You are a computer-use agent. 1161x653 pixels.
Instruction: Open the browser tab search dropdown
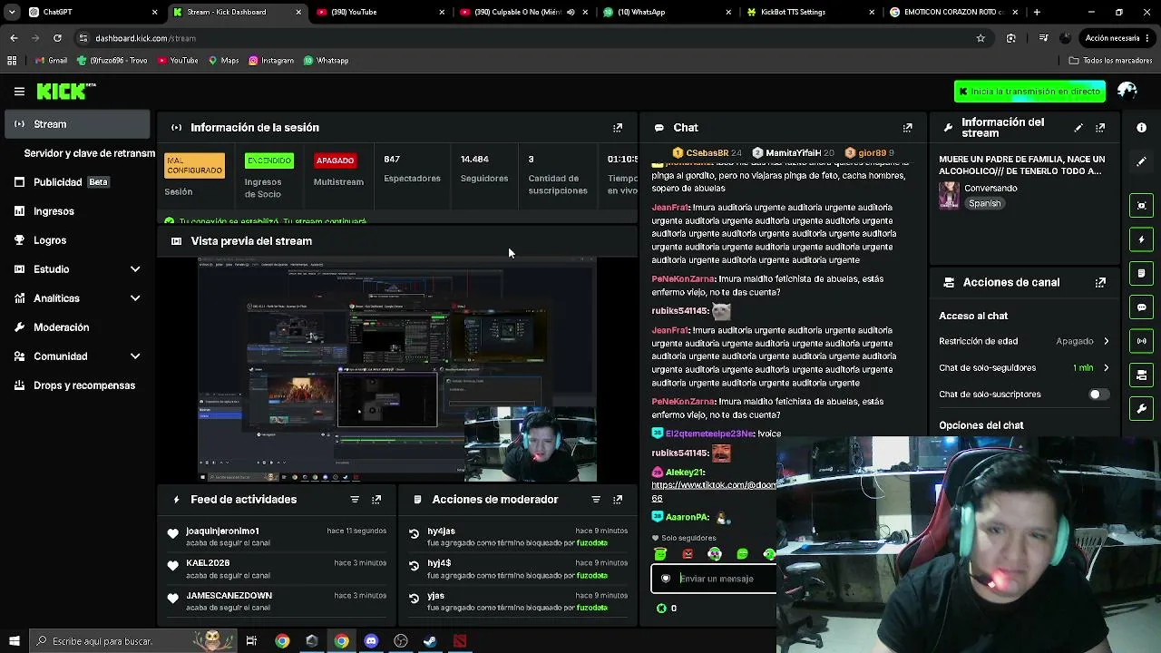click(12, 12)
